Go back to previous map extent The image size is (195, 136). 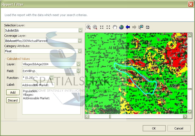[x=128, y=27]
